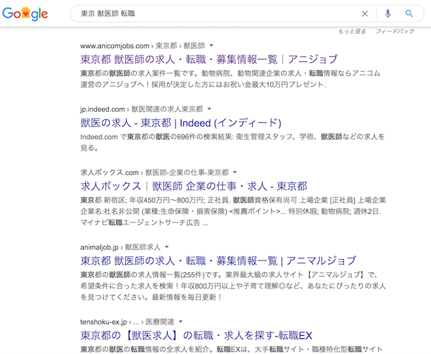Expand dropdown arrow next to jp.indeed.com URL
431x354 pixels.
click(209, 109)
